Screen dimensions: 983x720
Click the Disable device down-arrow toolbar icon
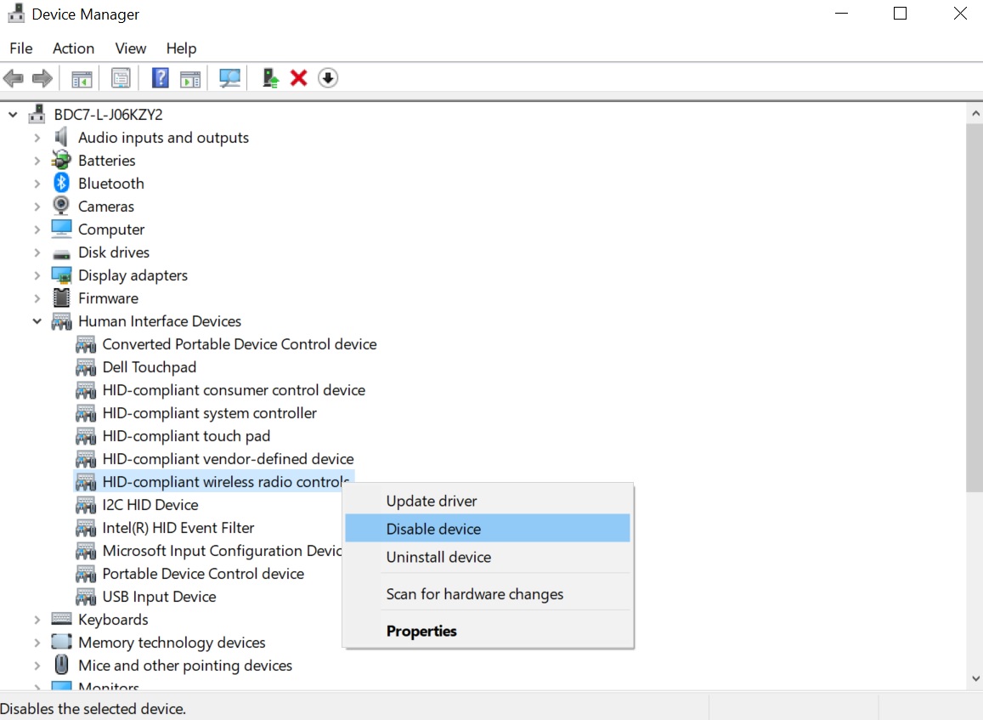(x=328, y=77)
